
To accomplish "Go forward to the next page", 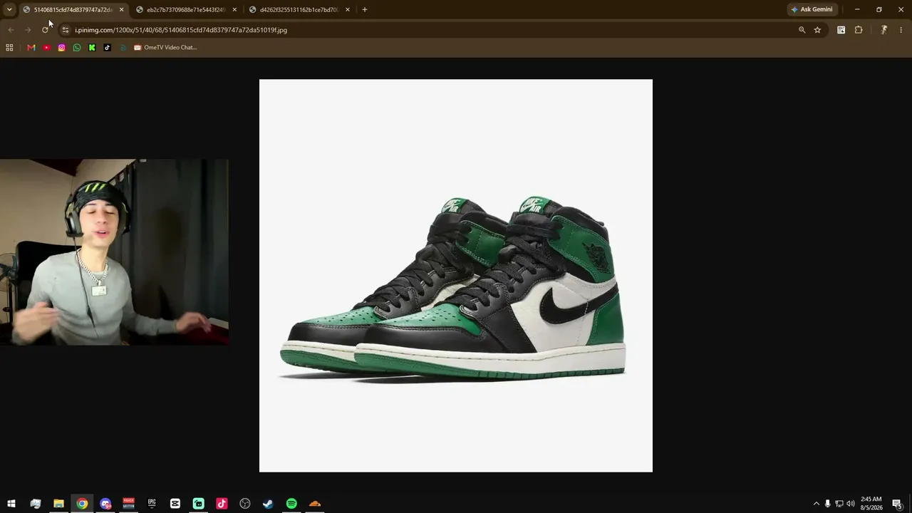I will pos(28,30).
